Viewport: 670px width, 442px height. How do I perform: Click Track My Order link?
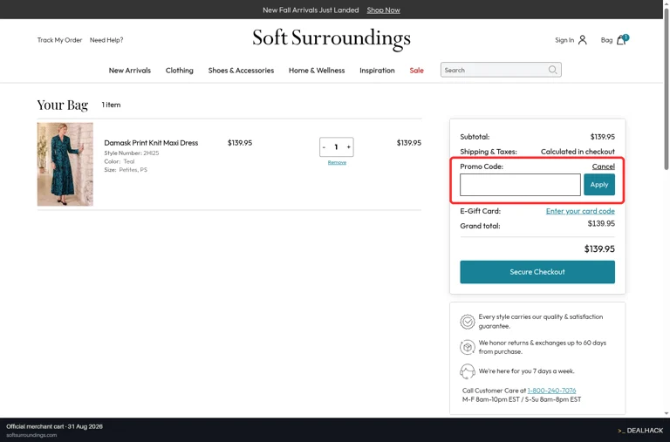(x=59, y=40)
